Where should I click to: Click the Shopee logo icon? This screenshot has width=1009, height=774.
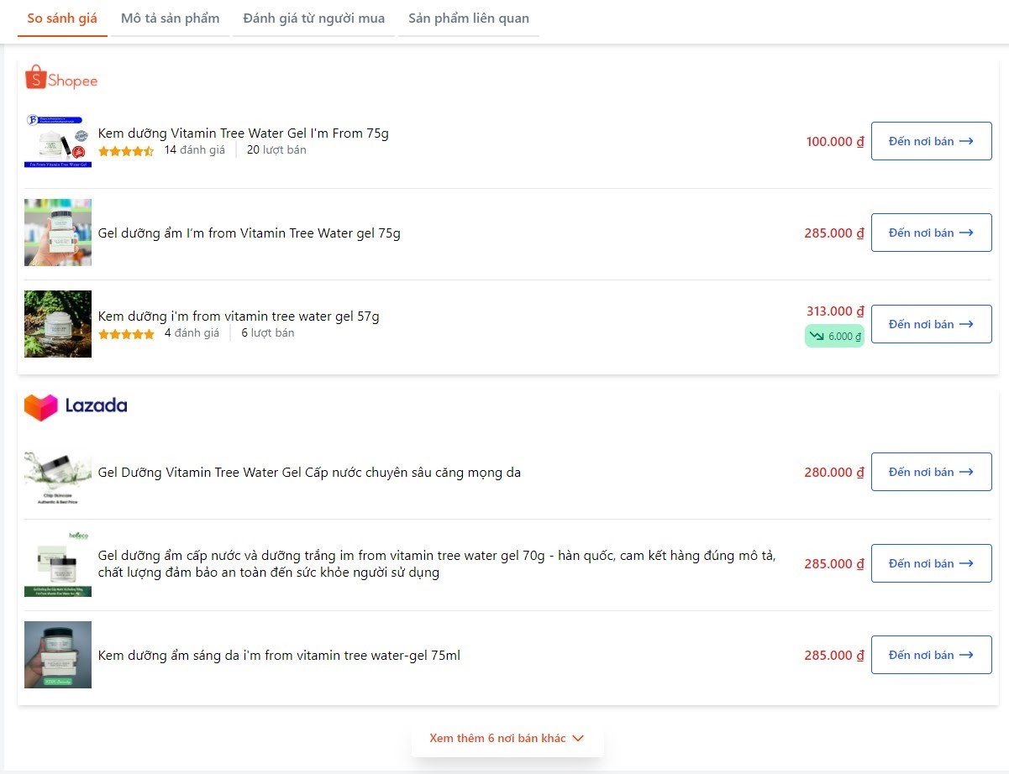click(61, 79)
